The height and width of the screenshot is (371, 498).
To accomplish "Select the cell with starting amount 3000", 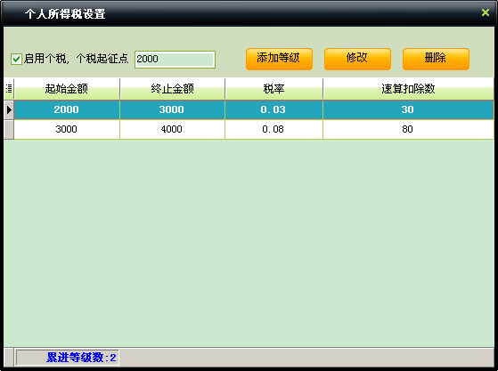I will [67, 129].
